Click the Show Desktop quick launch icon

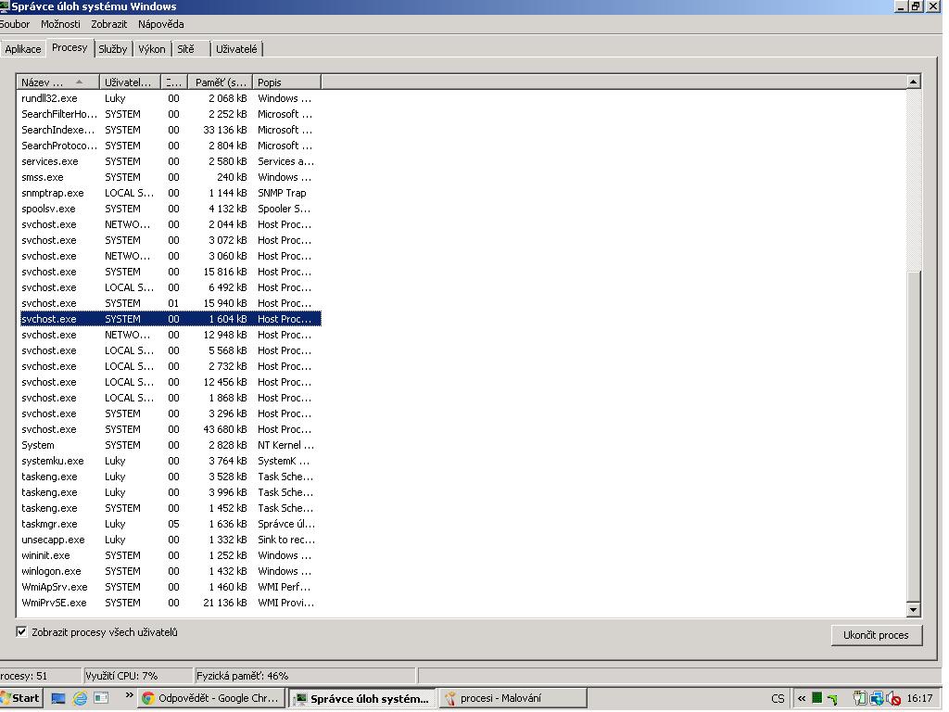(58, 698)
